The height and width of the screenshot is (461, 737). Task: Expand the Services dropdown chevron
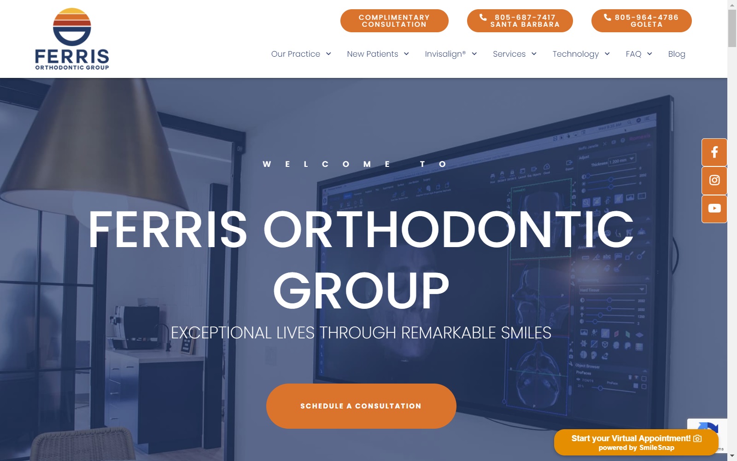pyautogui.click(x=534, y=54)
